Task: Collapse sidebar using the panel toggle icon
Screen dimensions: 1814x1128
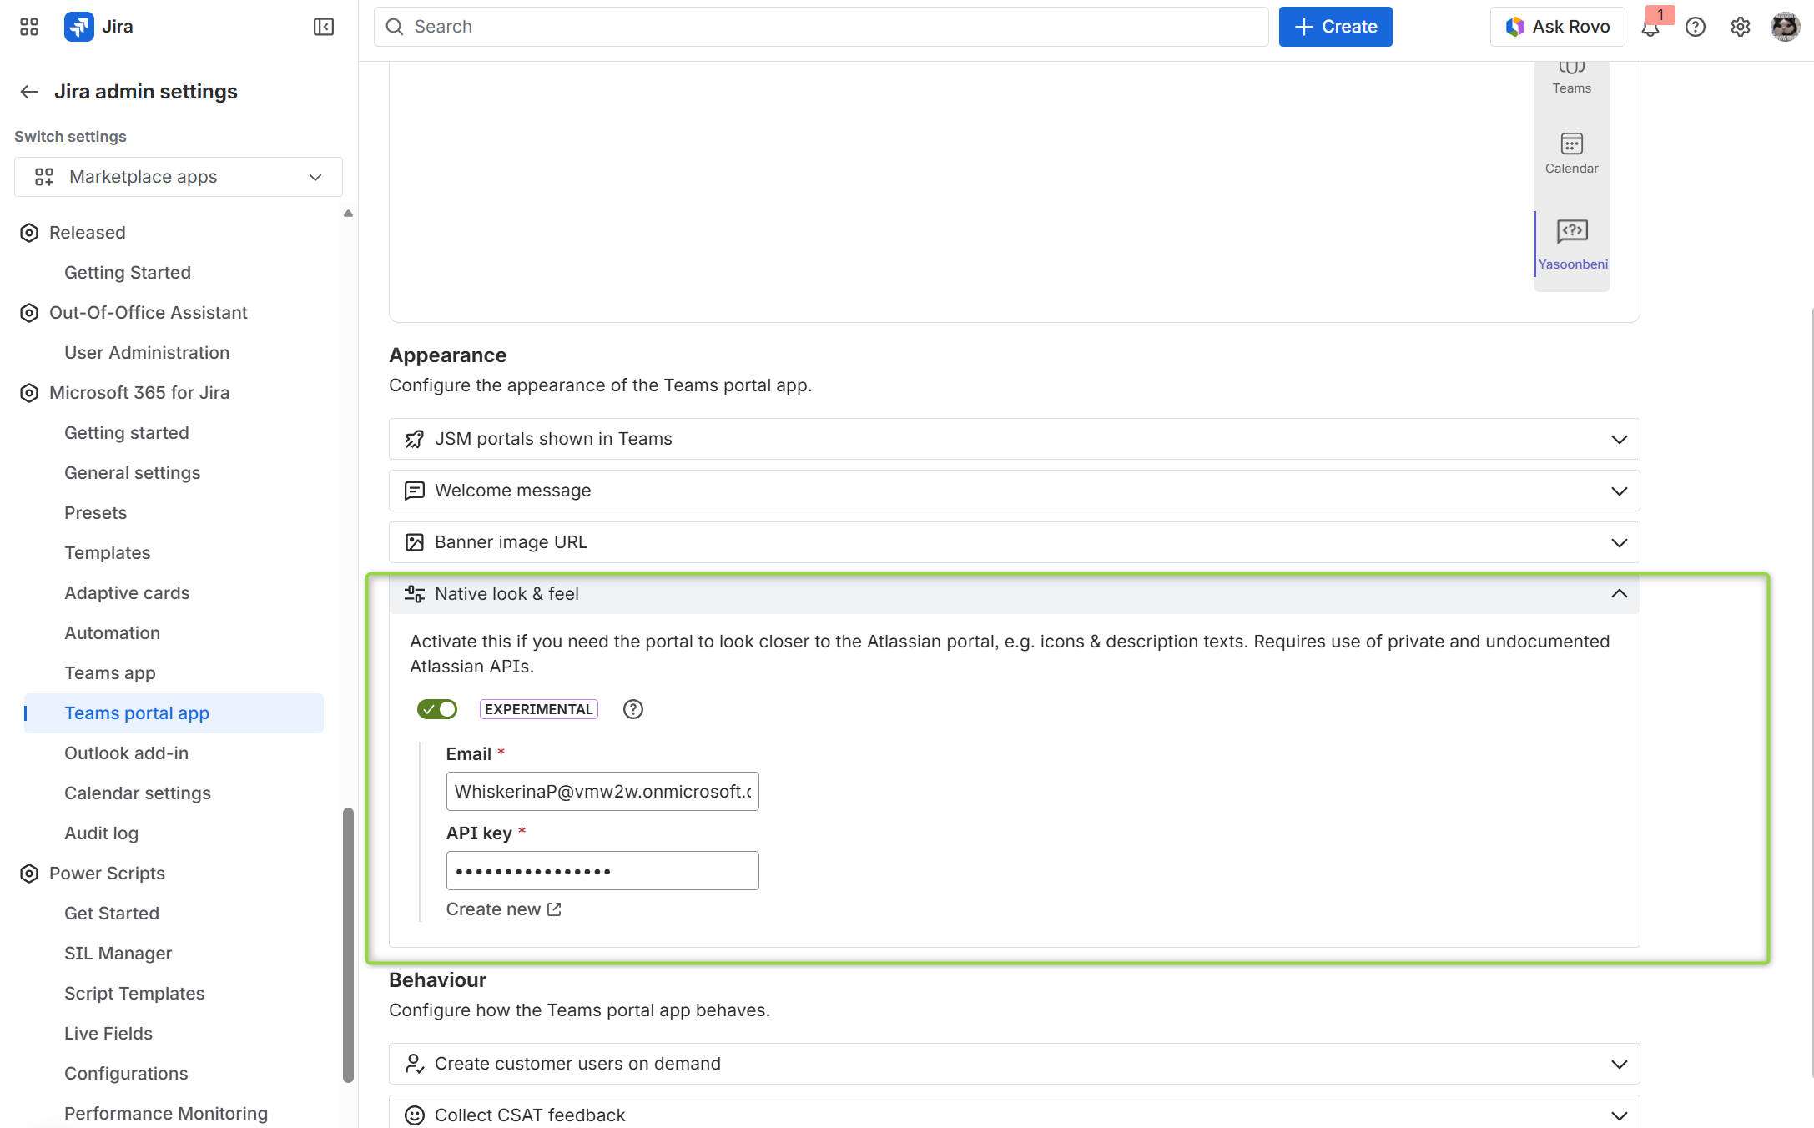Action: pyautogui.click(x=324, y=27)
